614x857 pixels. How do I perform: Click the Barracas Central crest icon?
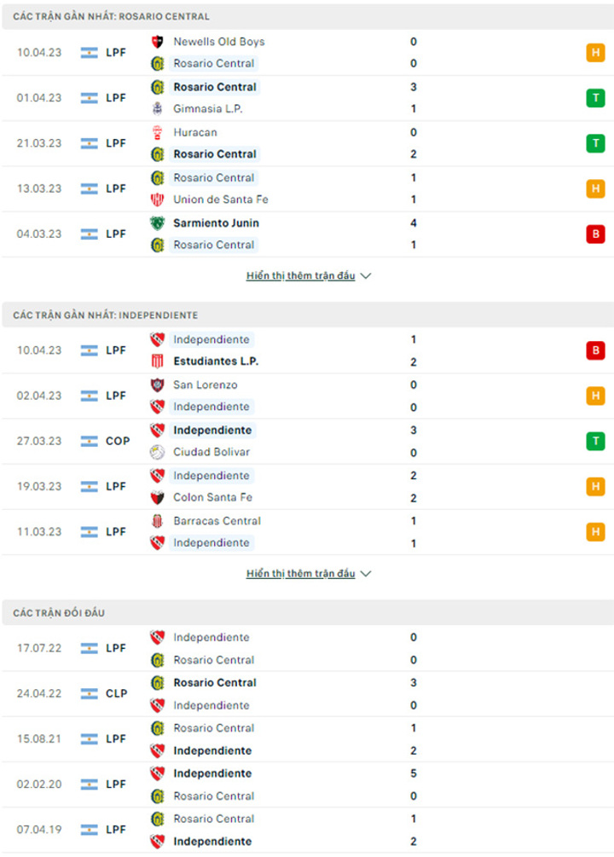(158, 521)
